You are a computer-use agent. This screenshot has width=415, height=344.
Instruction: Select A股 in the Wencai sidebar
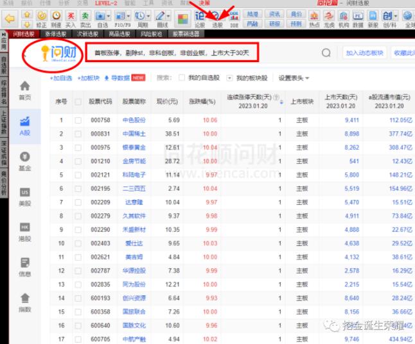(x=25, y=126)
